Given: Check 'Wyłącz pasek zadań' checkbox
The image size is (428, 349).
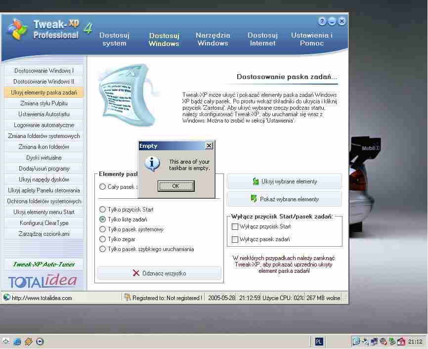Looking at the screenshot, I should pos(235,239).
